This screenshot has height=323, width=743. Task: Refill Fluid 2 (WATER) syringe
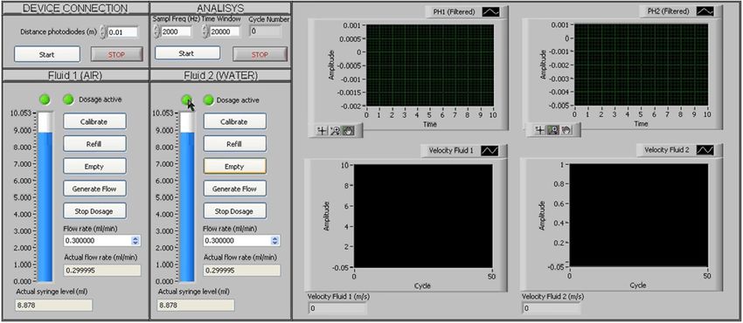click(235, 144)
